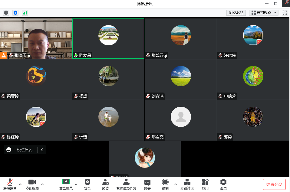Open the meeting info icon
The image size is (290, 192).
pos(6,13)
